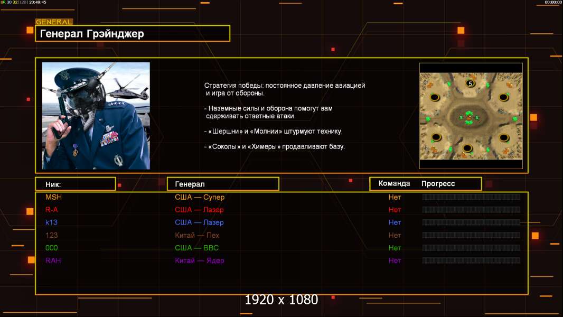The width and height of the screenshot is (563, 317).
Task: Select player nickname R-A
Action: click(51, 210)
